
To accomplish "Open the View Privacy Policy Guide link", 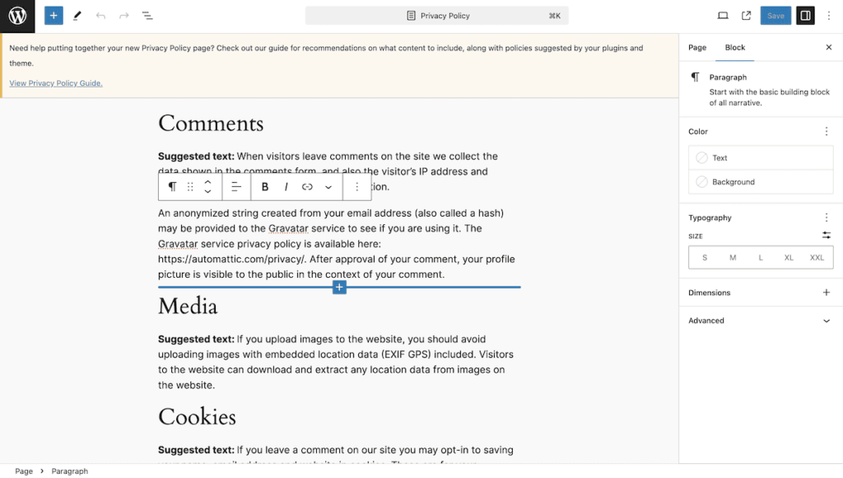I will pyautogui.click(x=56, y=83).
